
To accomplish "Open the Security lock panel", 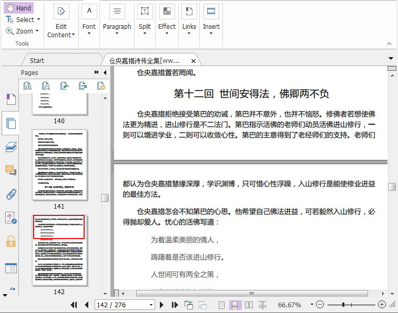I will 11,241.
